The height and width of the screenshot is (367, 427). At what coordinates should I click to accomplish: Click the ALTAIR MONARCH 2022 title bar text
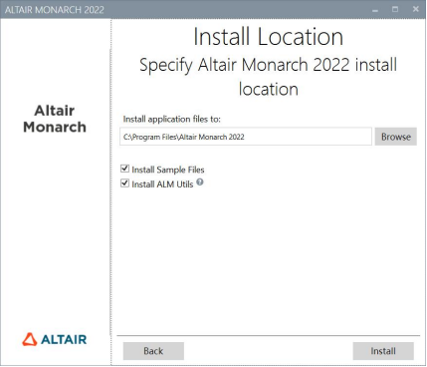pyautogui.click(x=55, y=10)
